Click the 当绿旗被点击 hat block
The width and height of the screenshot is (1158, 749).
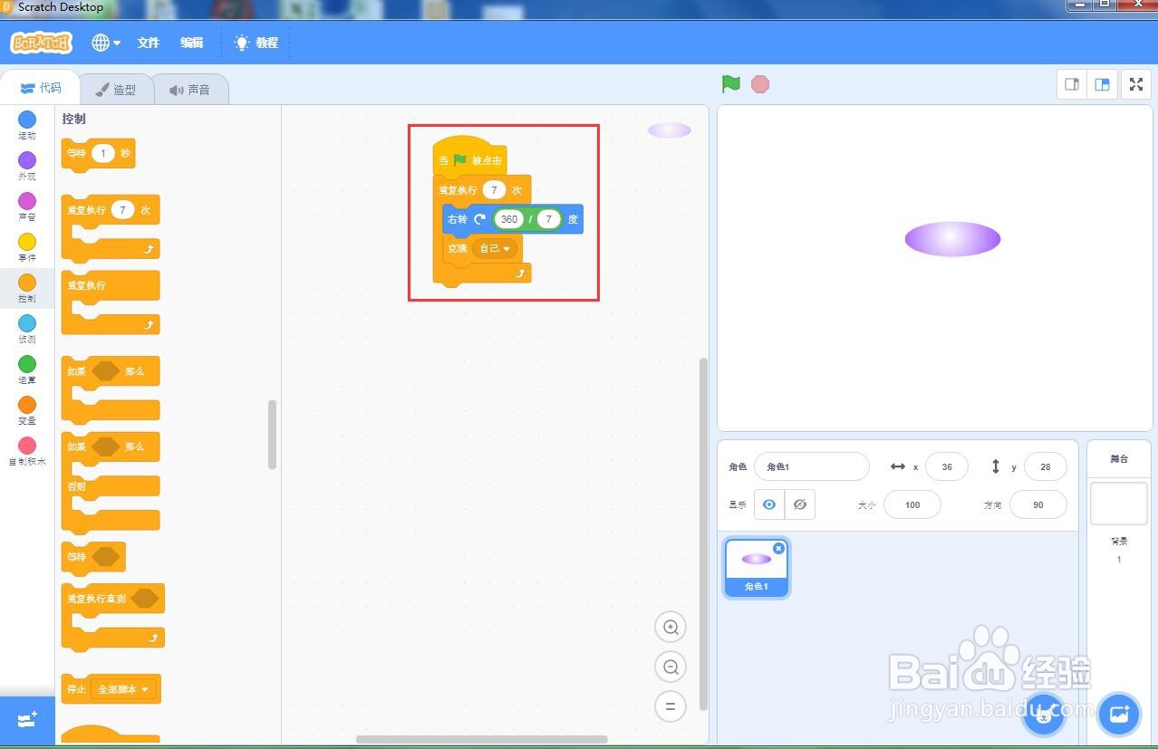point(468,158)
